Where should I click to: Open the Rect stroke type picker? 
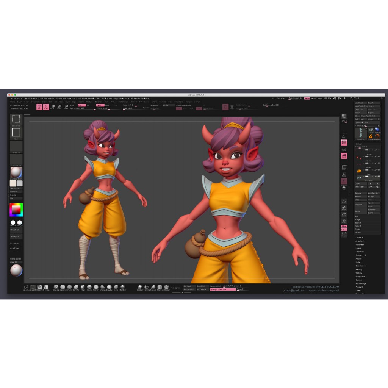(16, 133)
